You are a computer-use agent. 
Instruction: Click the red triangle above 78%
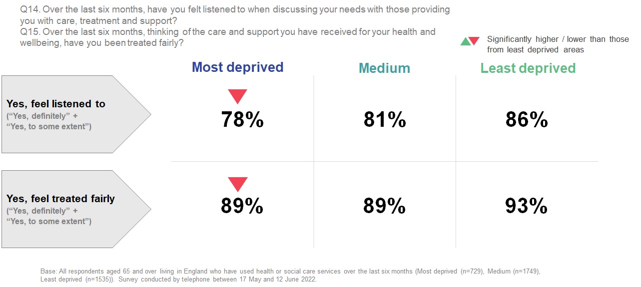coord(237,96)
